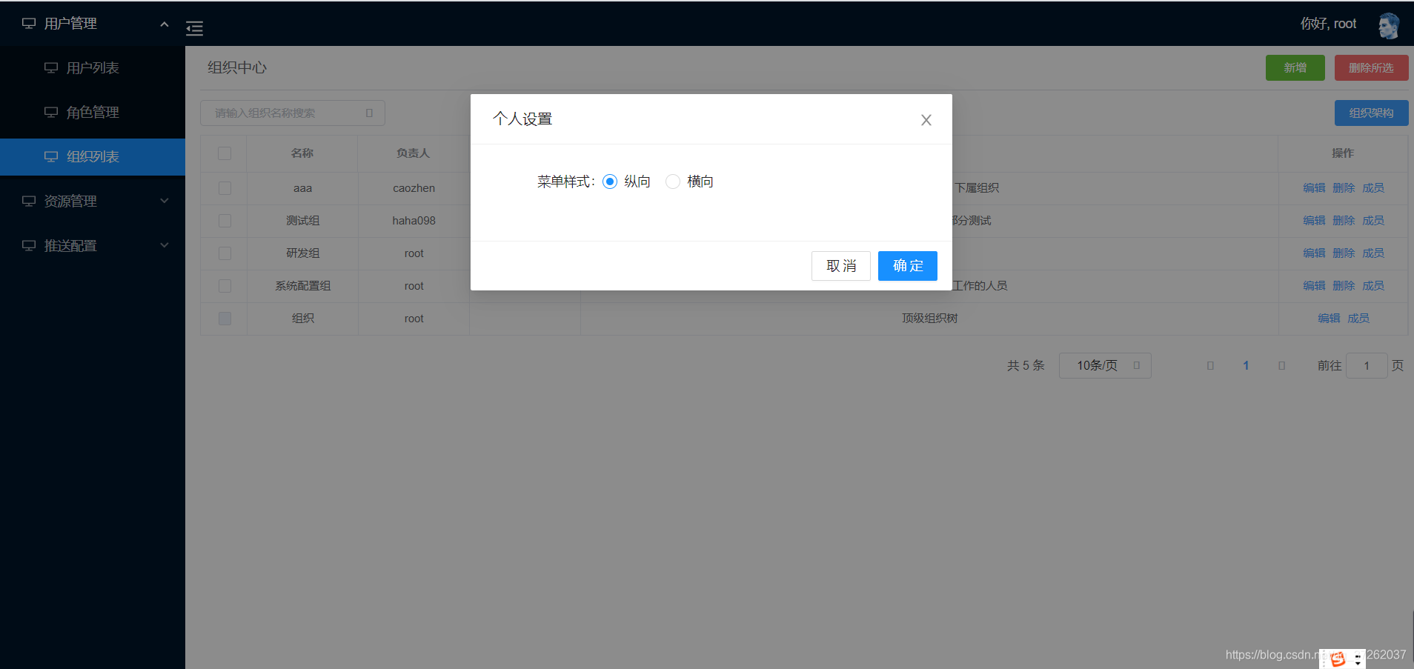
Task: Click the 确定 button in the dialog
Action: (x=907, y=265)
